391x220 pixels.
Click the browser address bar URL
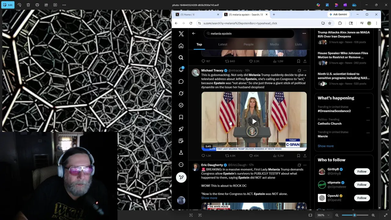point(240,23)
